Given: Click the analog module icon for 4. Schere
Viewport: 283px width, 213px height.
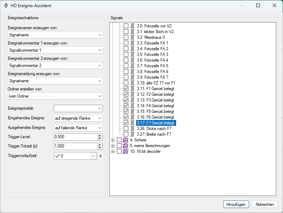Looking at the screenshot, I should pyautogui.click(x=125, y=140).
